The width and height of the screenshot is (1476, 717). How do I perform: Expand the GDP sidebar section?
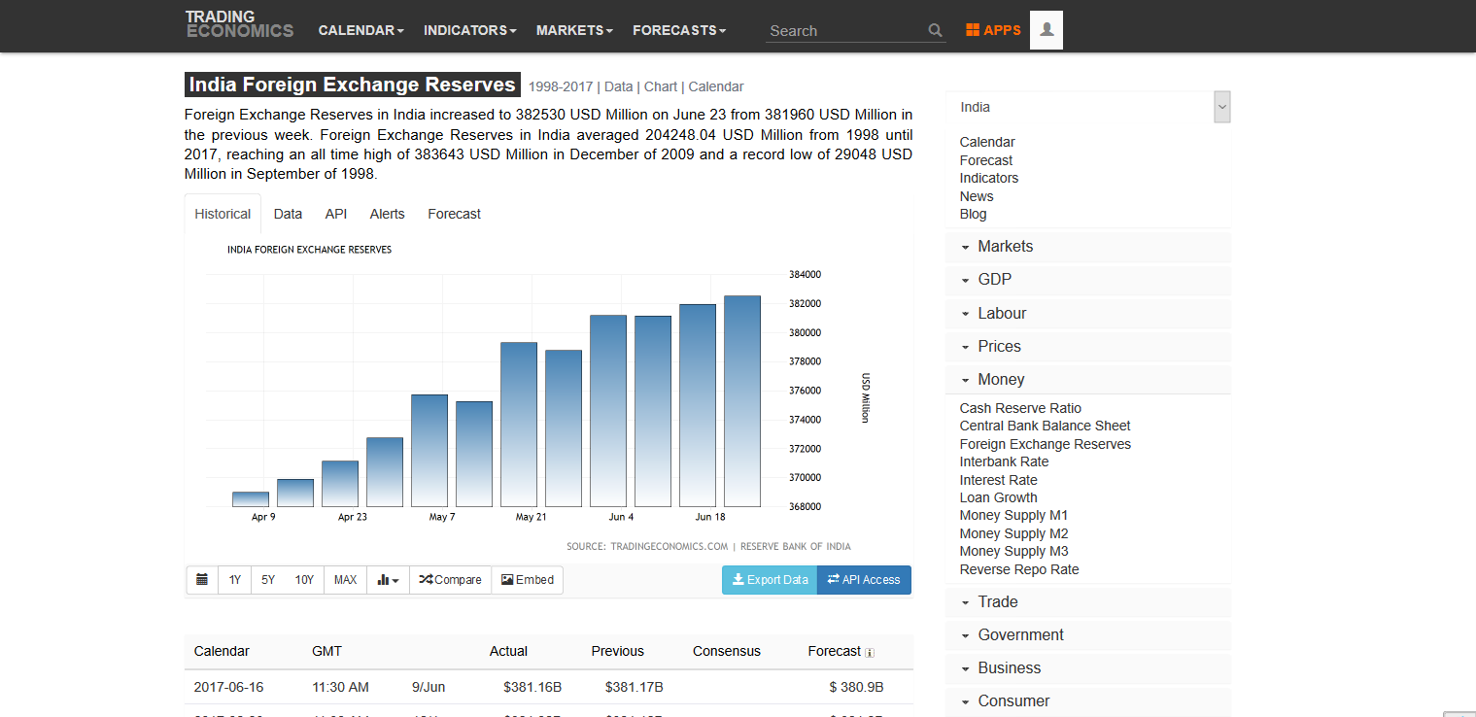point(1088,280)
